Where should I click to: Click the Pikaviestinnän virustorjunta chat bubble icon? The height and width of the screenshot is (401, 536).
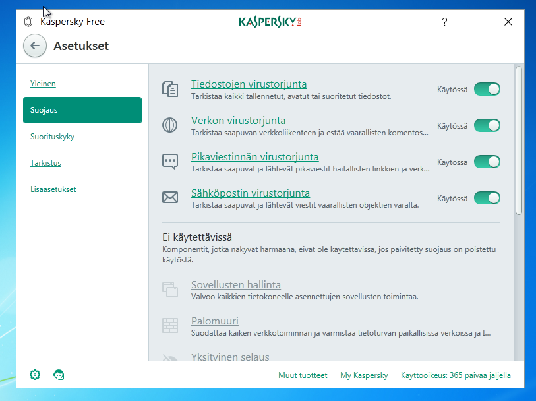pyautogui.click(x=170, y=162)
